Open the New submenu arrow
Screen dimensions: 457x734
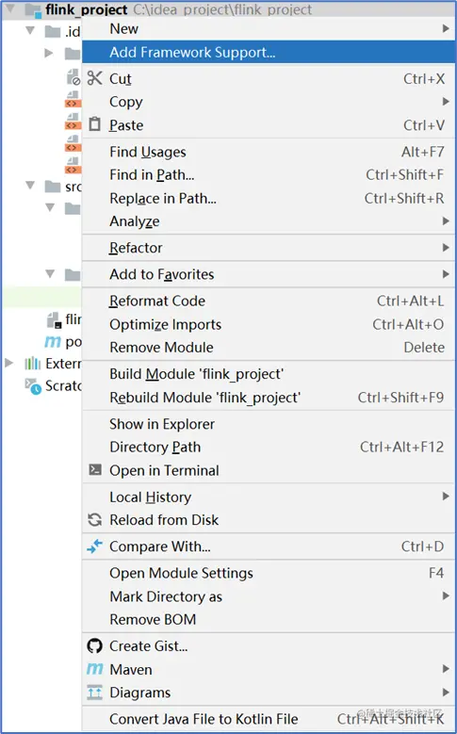(446, 28)
